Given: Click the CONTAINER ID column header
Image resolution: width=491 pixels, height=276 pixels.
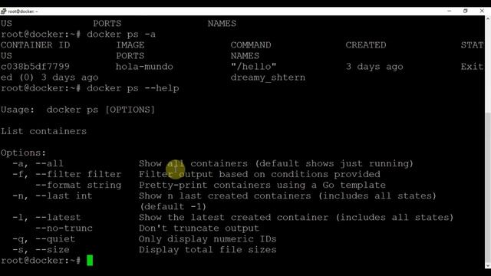Looking at the screenshot, I should click(35, 45).
